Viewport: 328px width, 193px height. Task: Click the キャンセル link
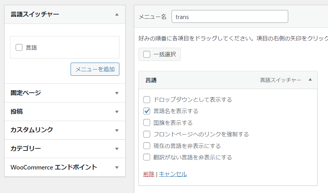pyautogui.click(x=173, y=174)
